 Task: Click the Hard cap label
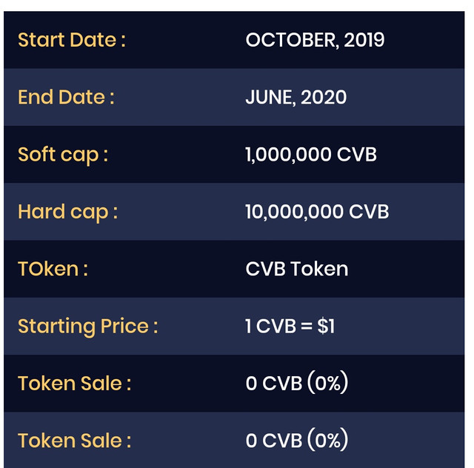(67, 212)
